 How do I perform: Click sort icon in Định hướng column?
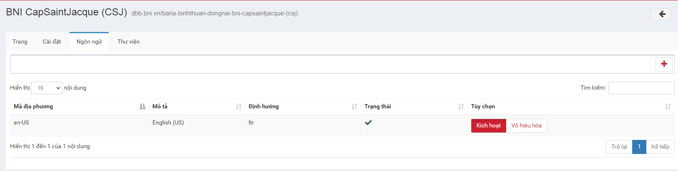pos(354,107)
